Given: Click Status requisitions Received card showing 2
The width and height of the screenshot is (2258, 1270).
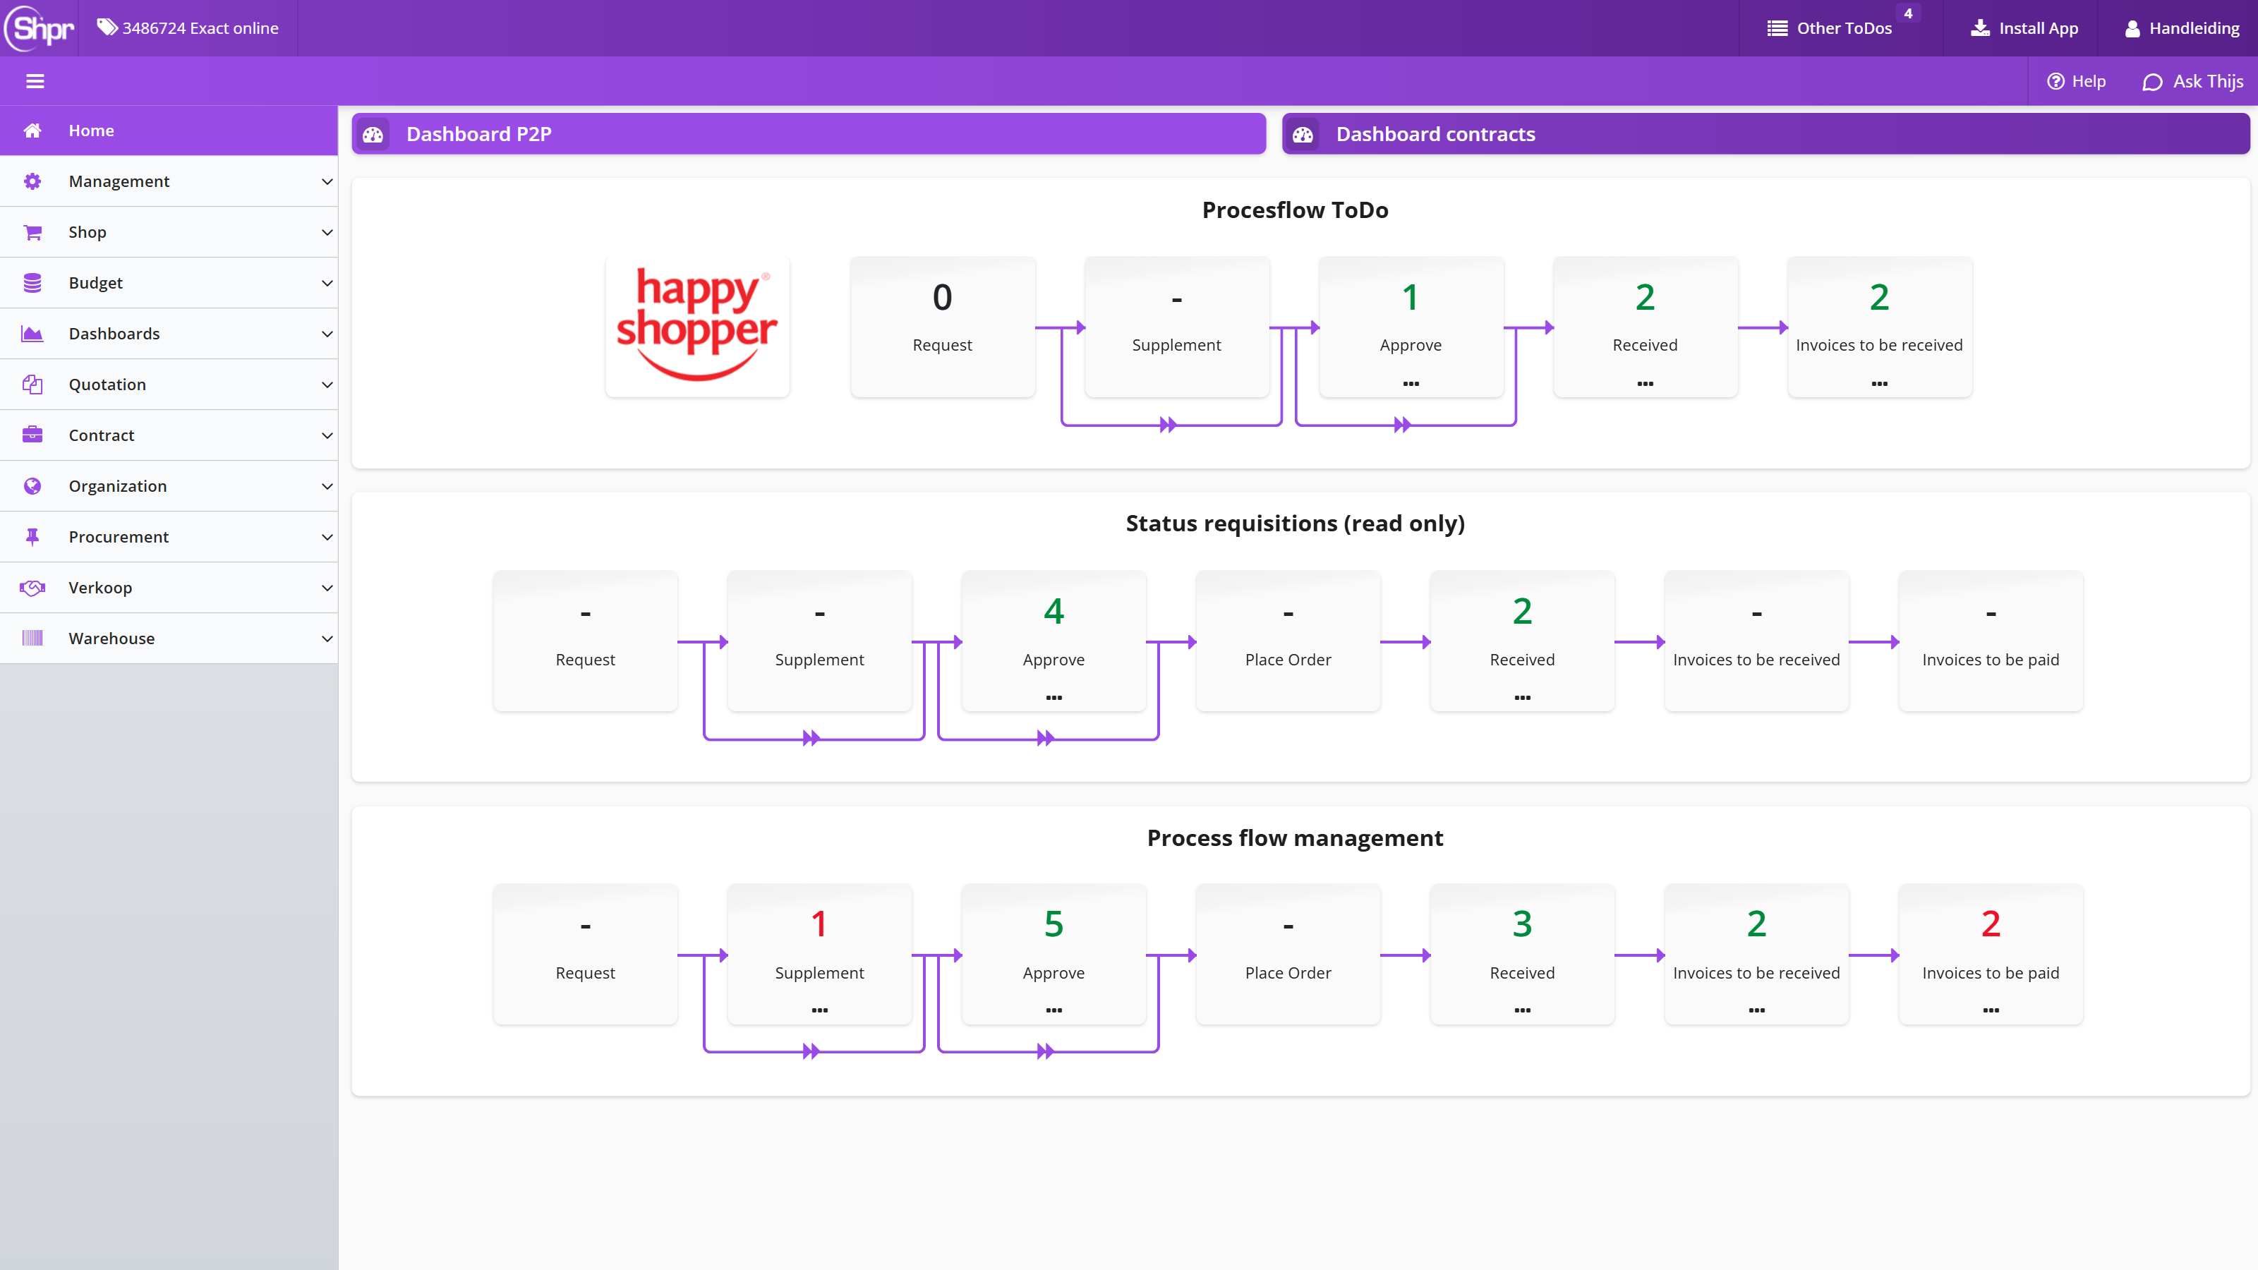Looking at the screenshot, I should [x=1523, y=641].
